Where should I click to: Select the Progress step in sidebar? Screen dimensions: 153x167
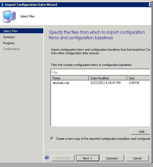tap(9, 43)
